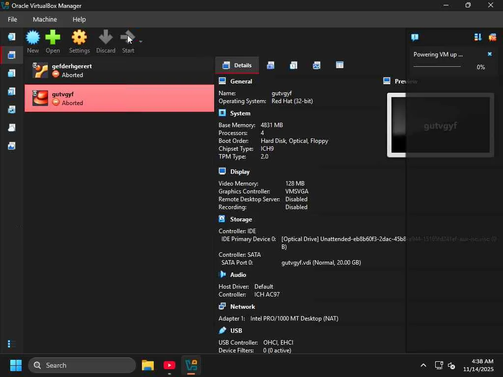Image resolution: width=503 pixels, height=377 pixels.
Task: Click the Display section screen icon
Action: [x=222, y=171]
